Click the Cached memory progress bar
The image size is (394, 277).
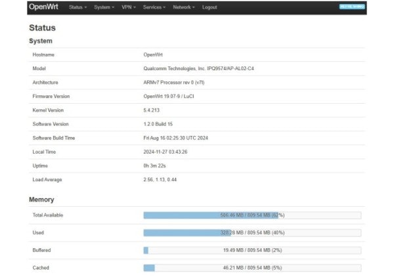(252, 268)
